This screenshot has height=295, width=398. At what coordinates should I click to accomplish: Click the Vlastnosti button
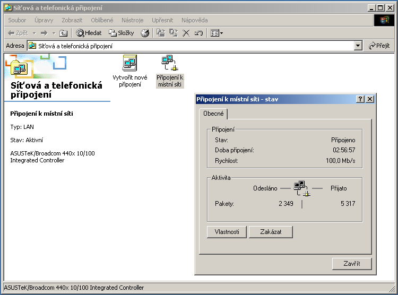pos(227,232)
